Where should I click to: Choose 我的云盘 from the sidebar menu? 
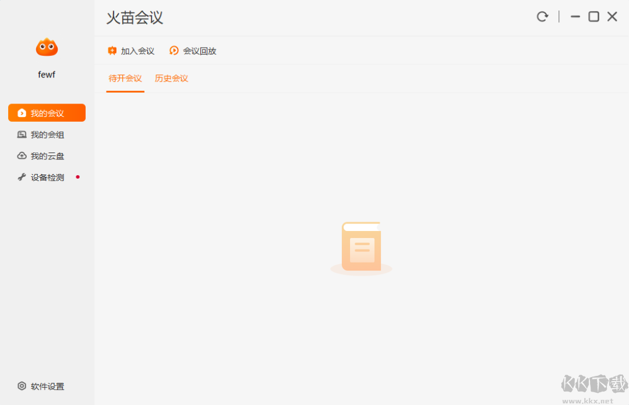47,155
